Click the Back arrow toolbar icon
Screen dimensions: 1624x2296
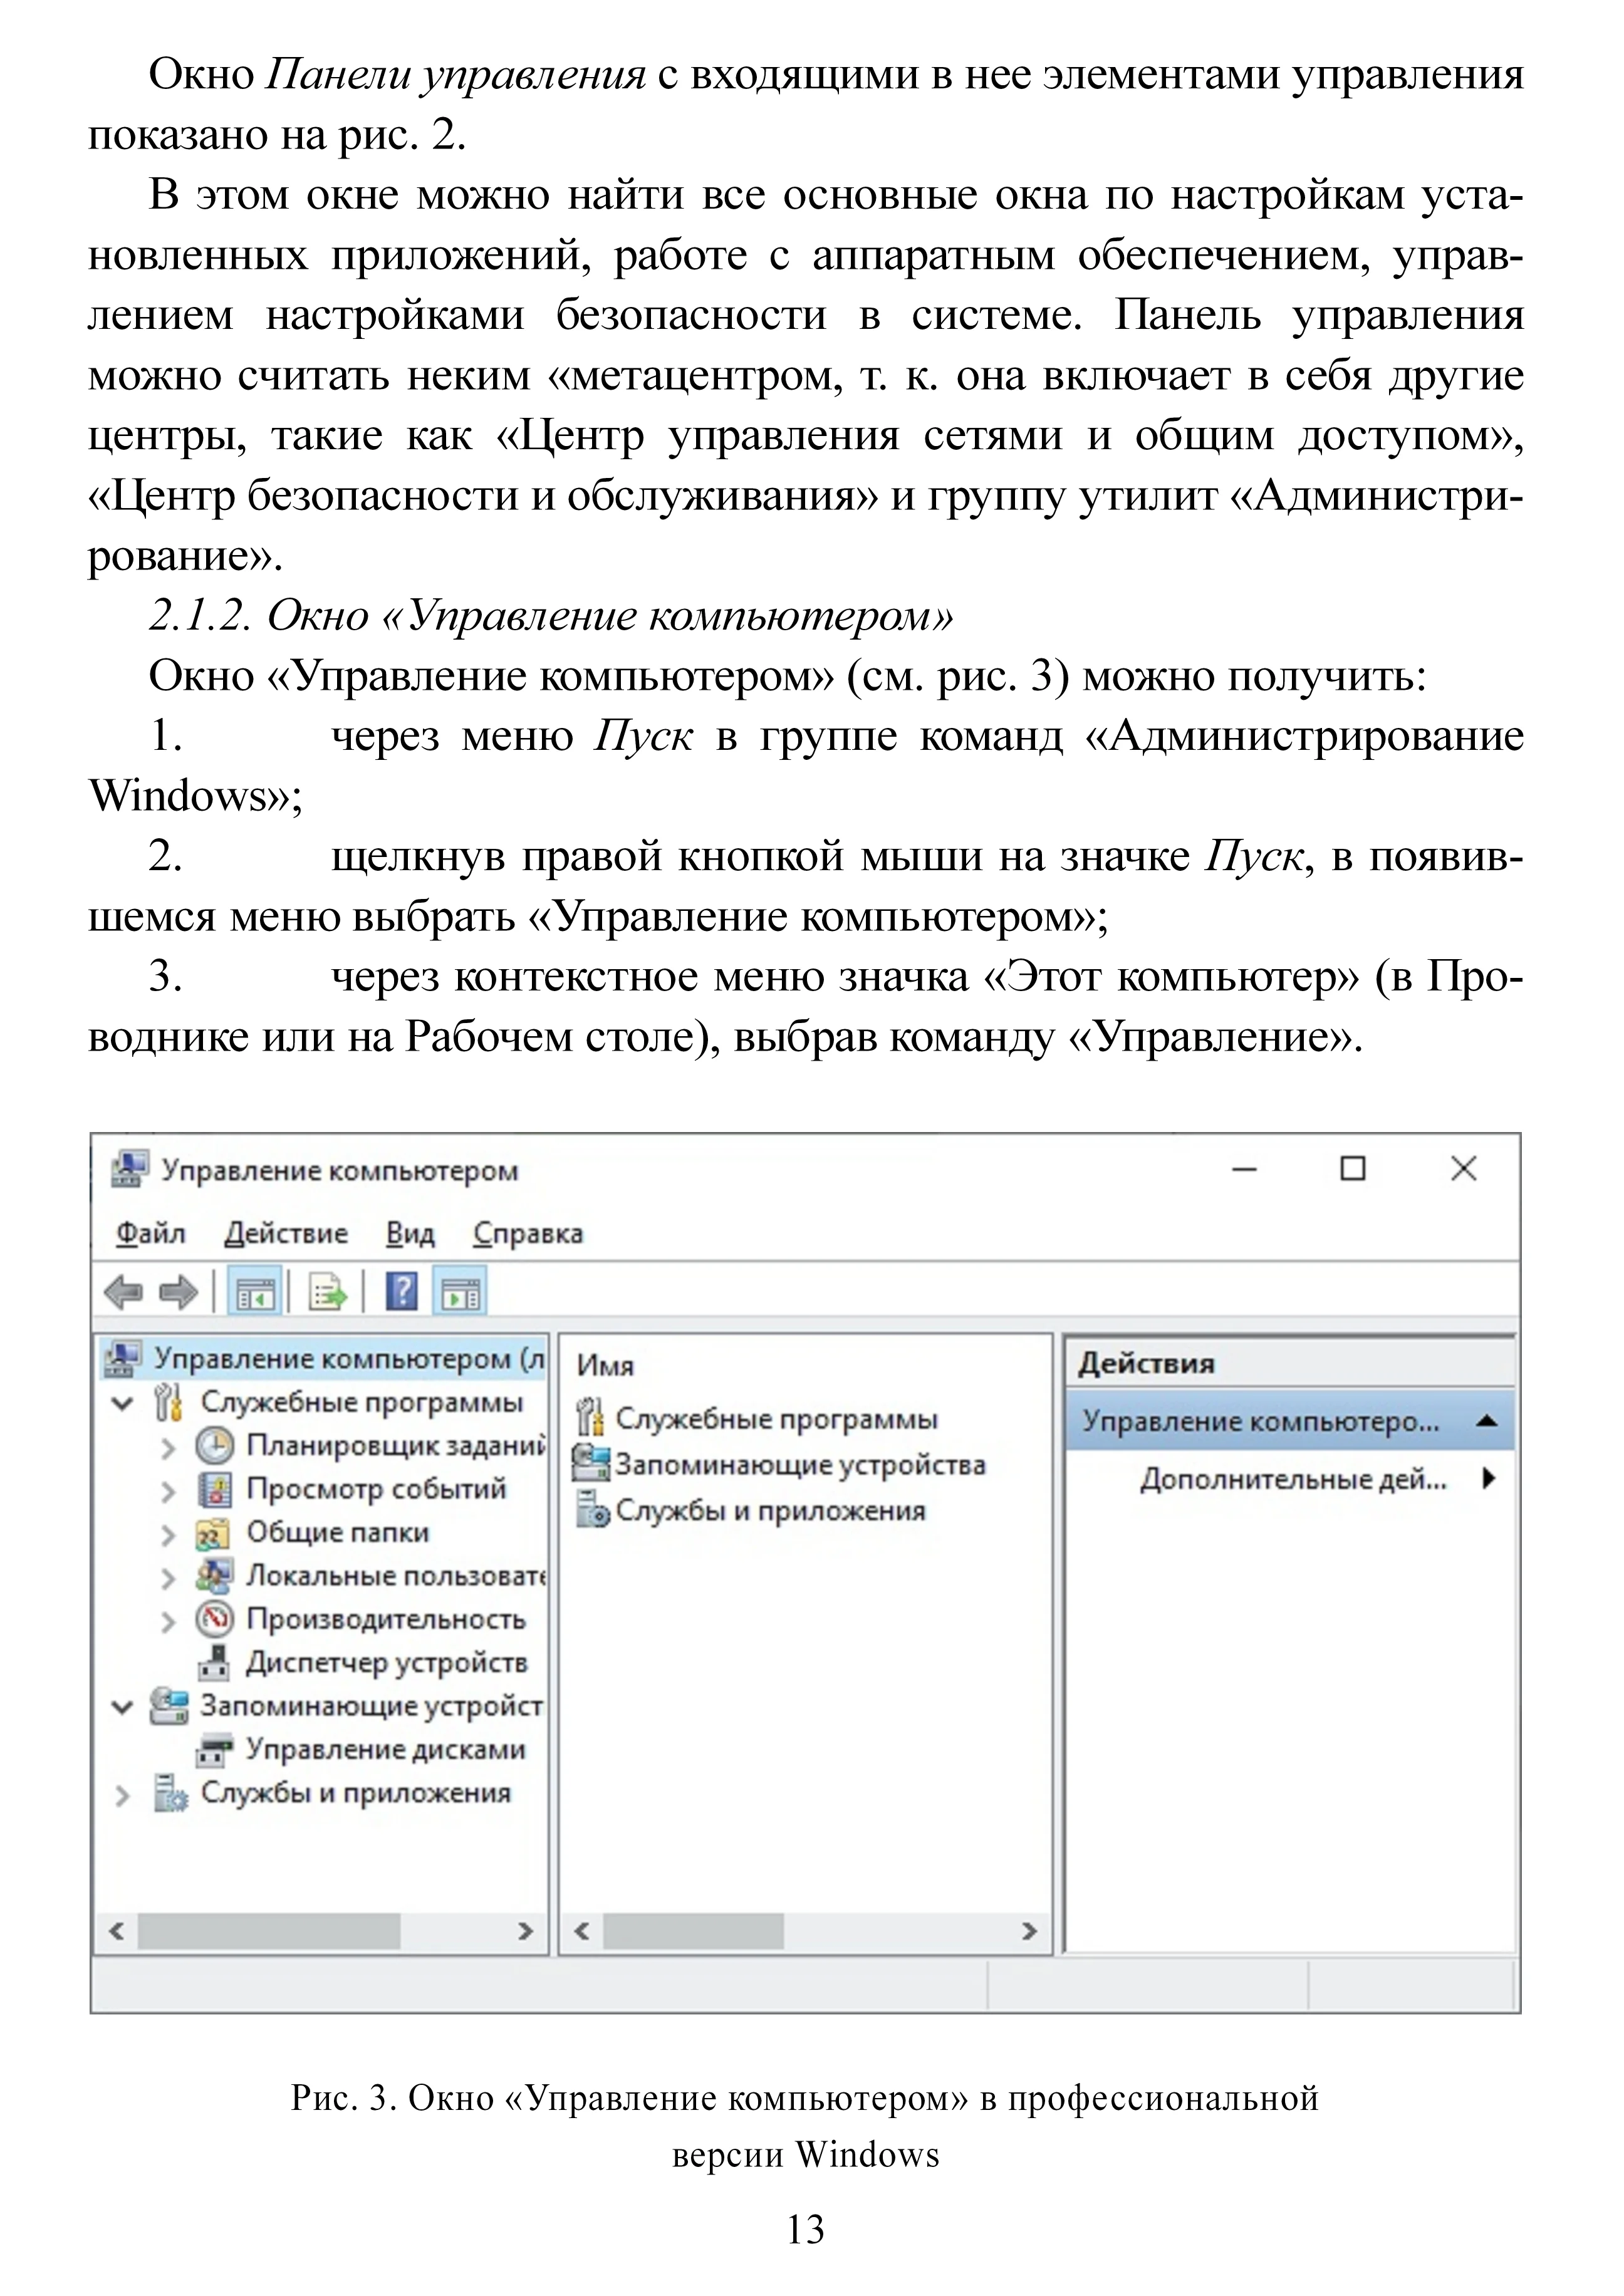click(x=124, y=1293)
